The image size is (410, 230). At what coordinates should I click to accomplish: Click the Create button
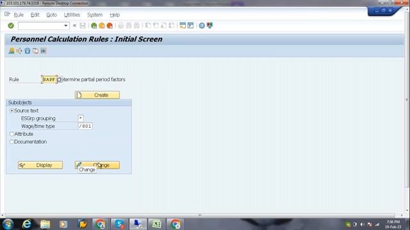(97, 95)
